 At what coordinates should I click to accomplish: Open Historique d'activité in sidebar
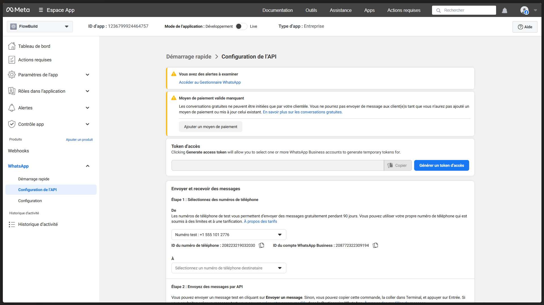pos(38,224)
